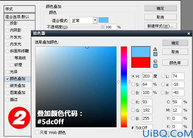
Task: Click the opacity value field showing 100
Action: [111, 27]
